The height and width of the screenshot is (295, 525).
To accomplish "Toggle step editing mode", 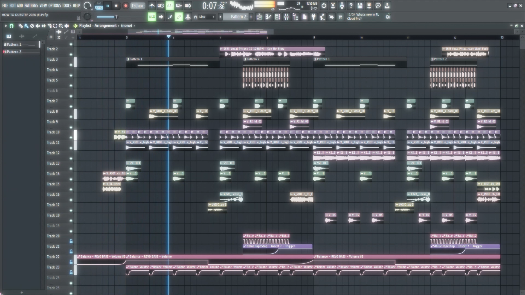I will coord(170,17).
